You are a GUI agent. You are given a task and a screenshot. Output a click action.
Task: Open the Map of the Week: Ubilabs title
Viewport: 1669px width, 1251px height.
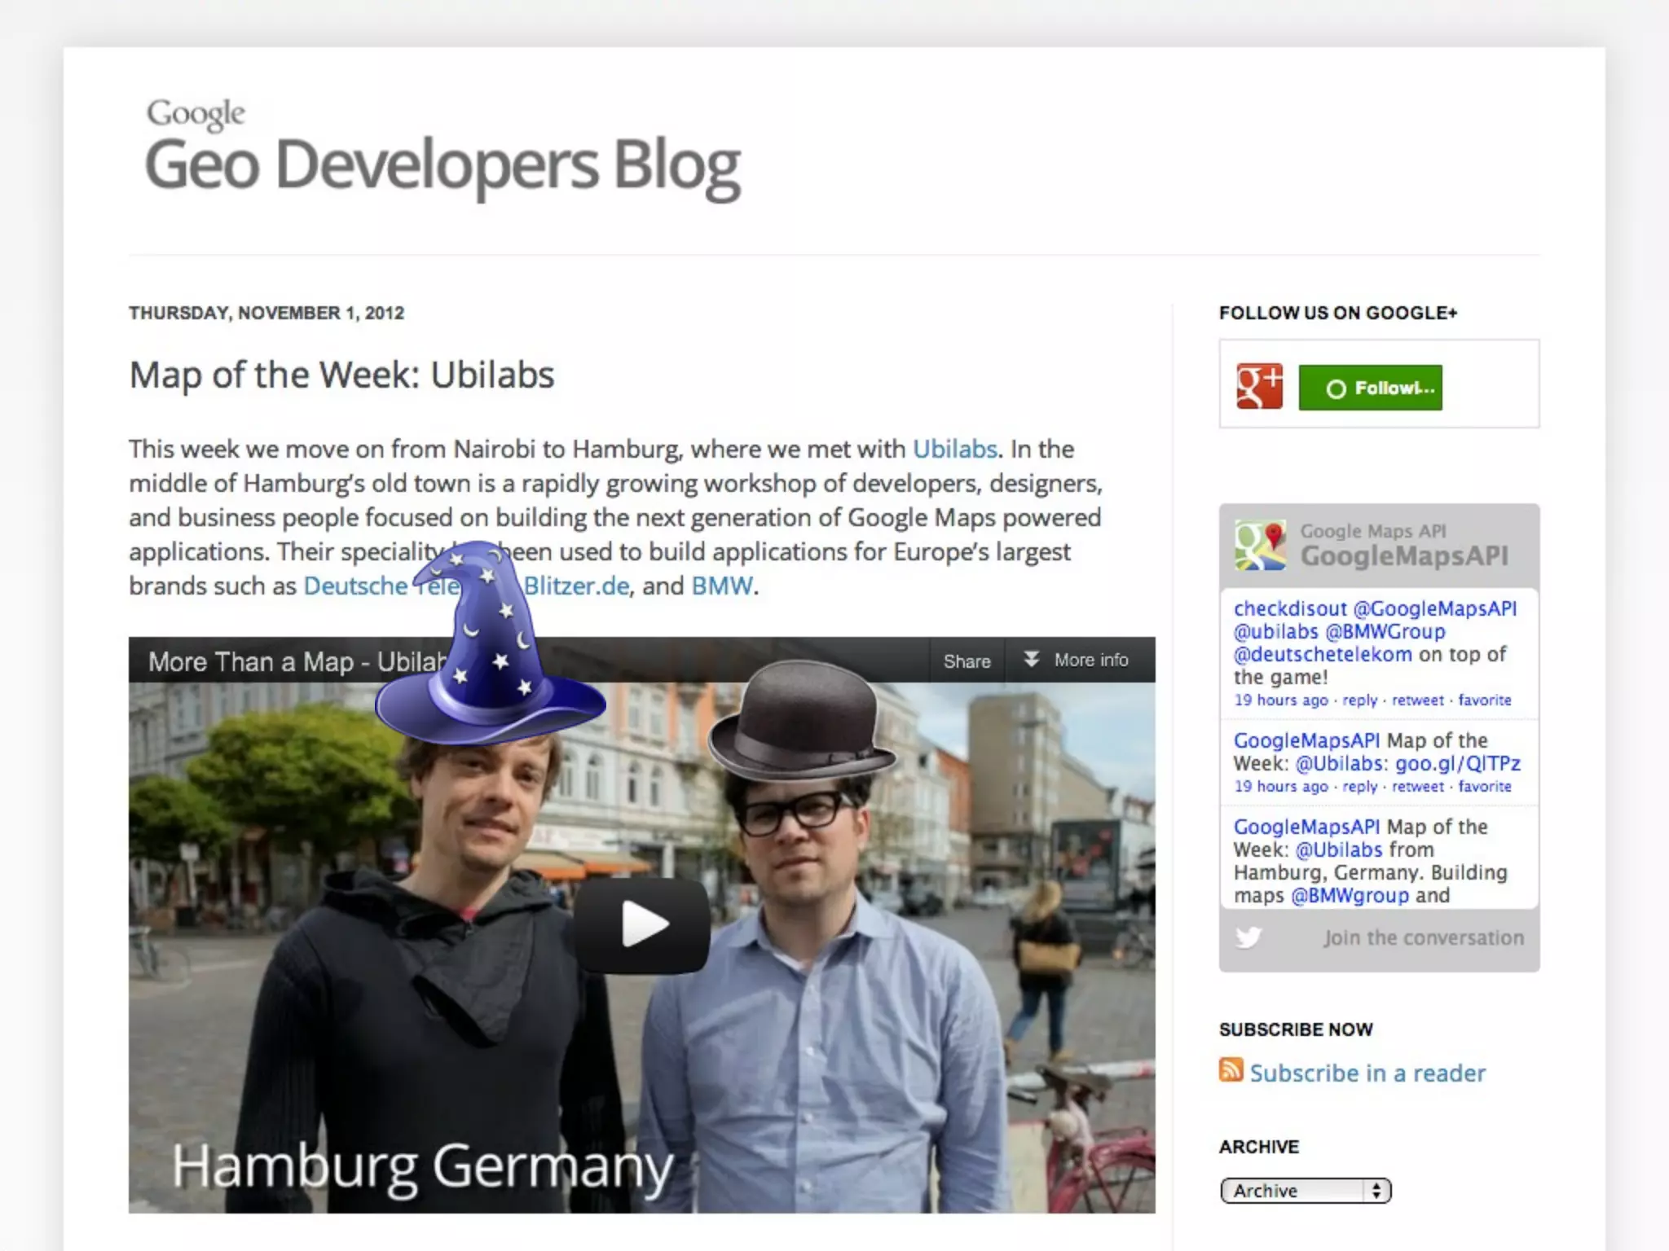(341, 375)
